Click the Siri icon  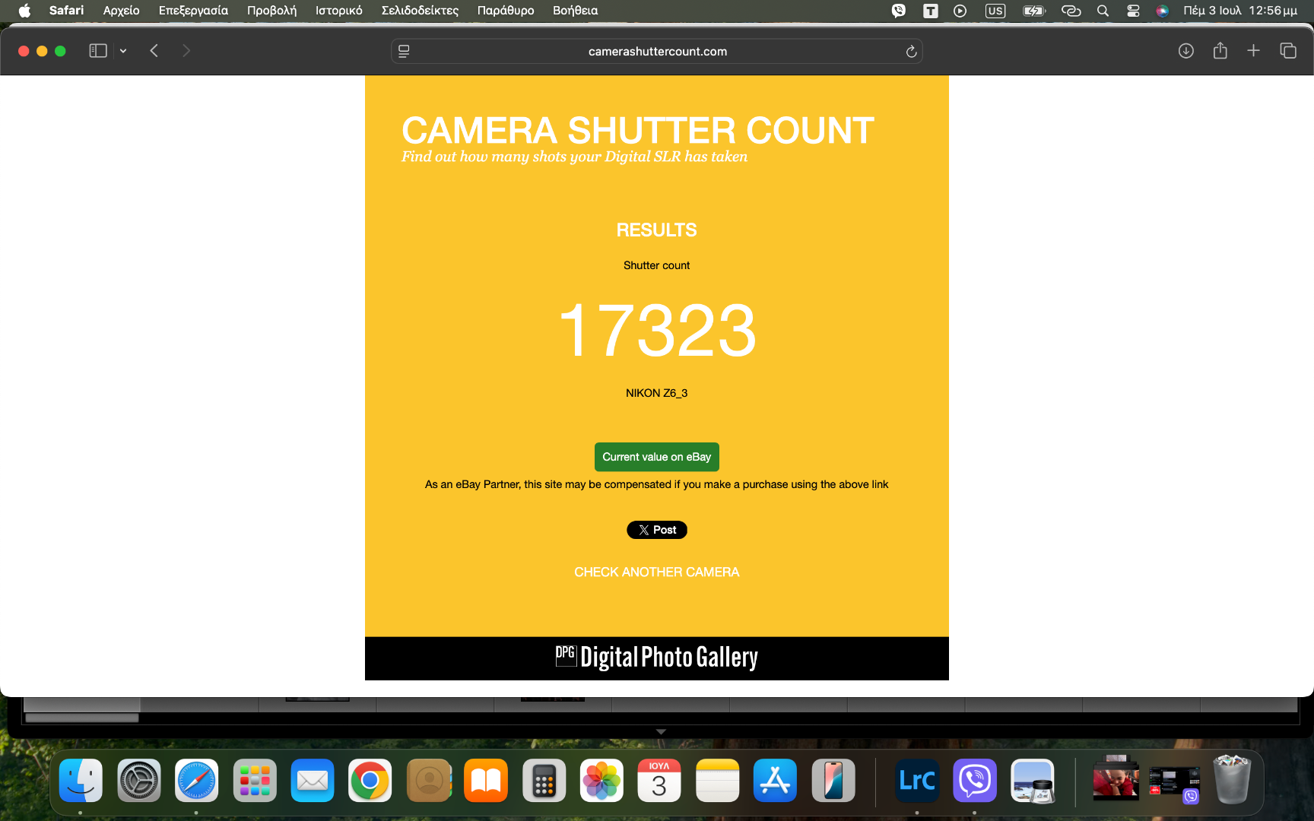[1162, 11]
